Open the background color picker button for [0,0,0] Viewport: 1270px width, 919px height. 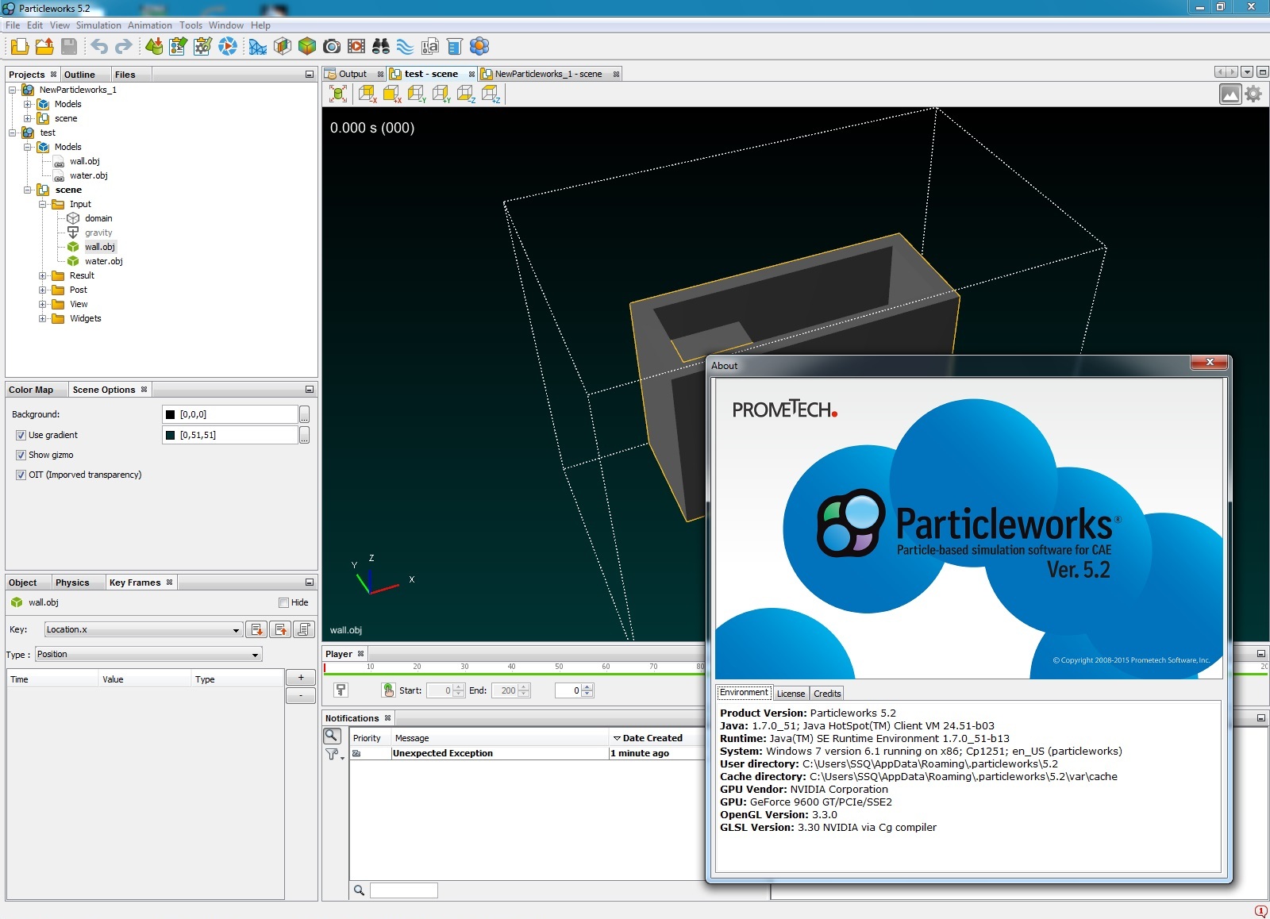click(x=304, y=414)
